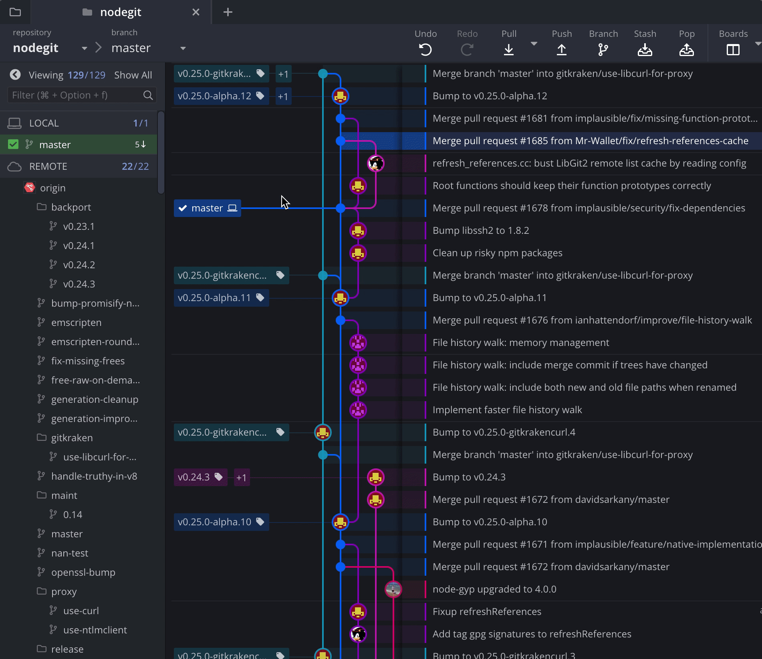The width and height of the screenshot is (762, 659).
Task: Open the Boards panel icon
Action: click(x=733, y=49)
